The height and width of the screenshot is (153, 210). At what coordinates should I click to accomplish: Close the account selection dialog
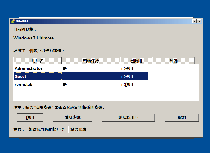199,21
